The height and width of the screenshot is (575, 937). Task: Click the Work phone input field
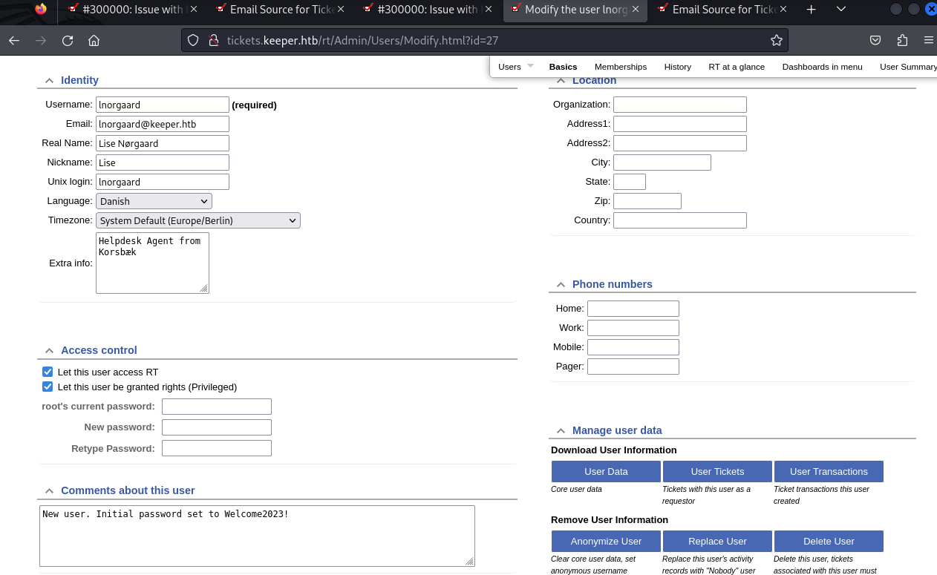point(633,328)
